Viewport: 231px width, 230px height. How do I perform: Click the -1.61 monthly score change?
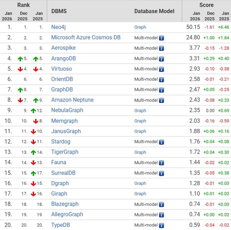pos(209,27)
